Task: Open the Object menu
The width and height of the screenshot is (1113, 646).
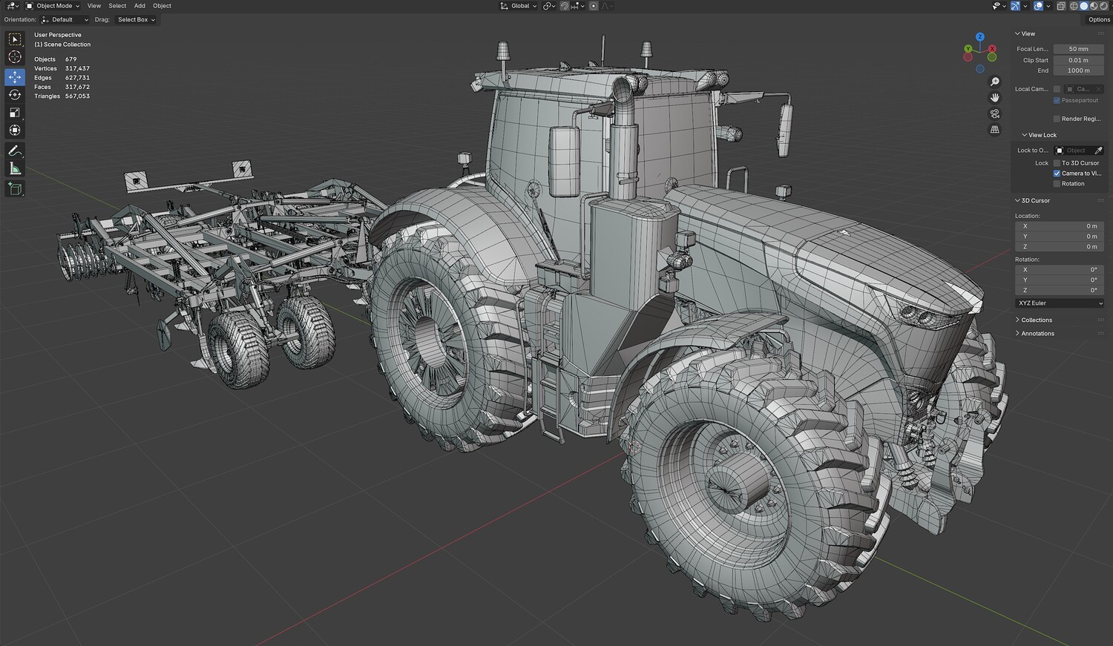Action: pyautogui.click(x=162, y=6)
